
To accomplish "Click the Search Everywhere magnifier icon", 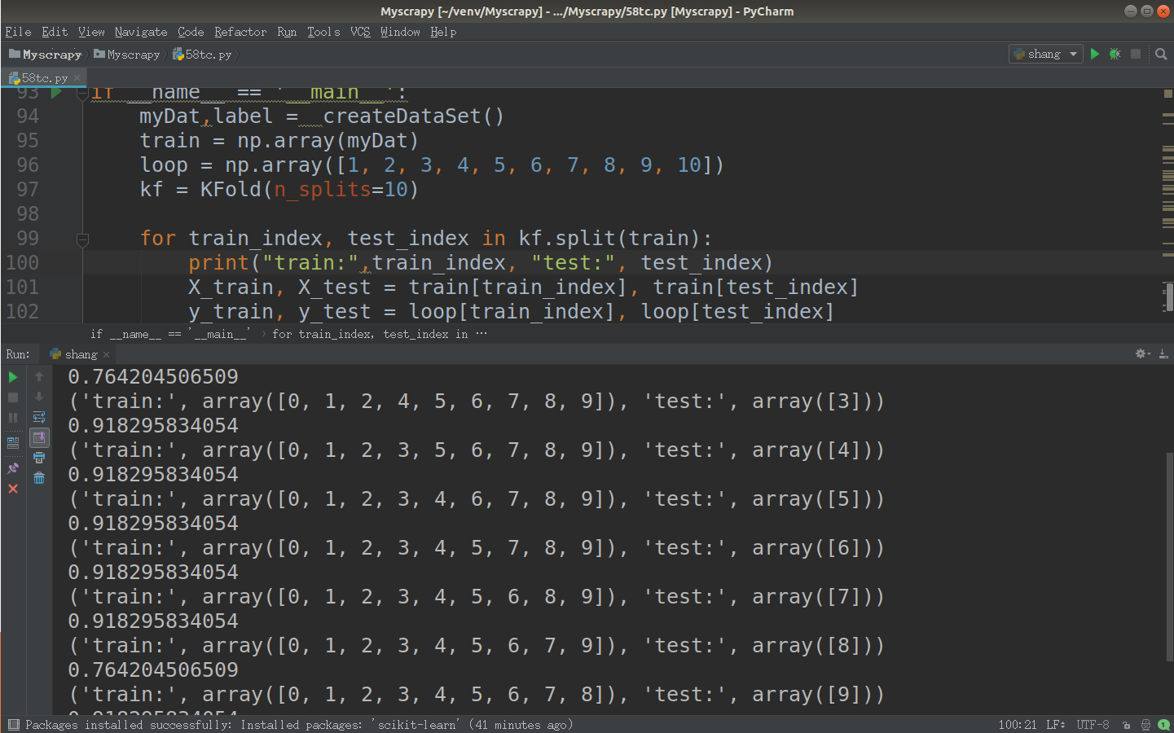I will coord(1161,54).
